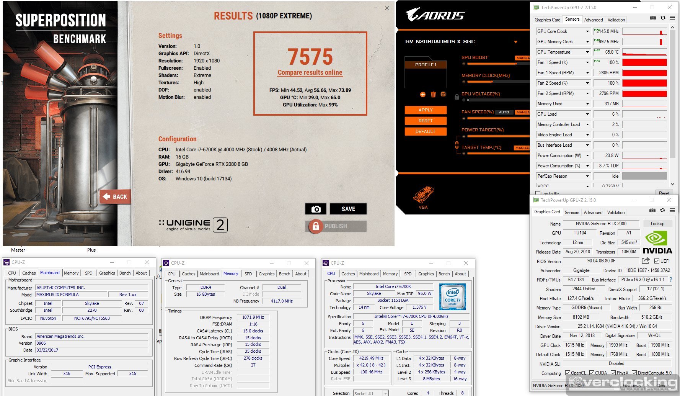Set Fan Speed to AUTO mode
The height and width of the screenshot is (396, 680).
tap(504, 112)
